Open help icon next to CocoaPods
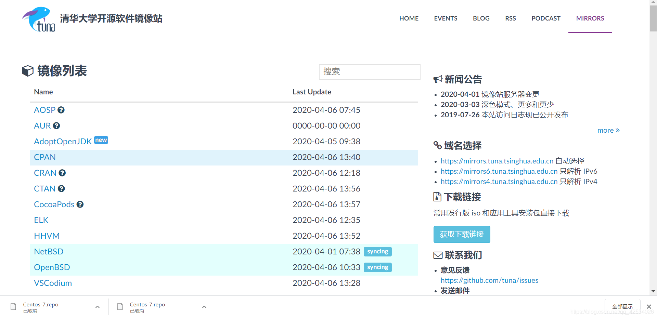This screenshot has height=318, width=657. click(x=80, y=204)
